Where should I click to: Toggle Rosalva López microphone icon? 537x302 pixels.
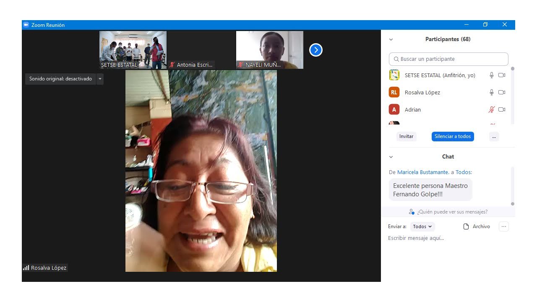[x=492, y=92]
